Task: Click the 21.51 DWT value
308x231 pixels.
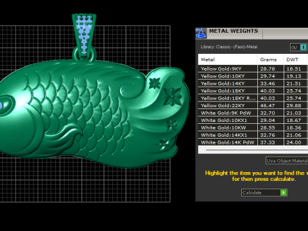Action: pos(294,83)
